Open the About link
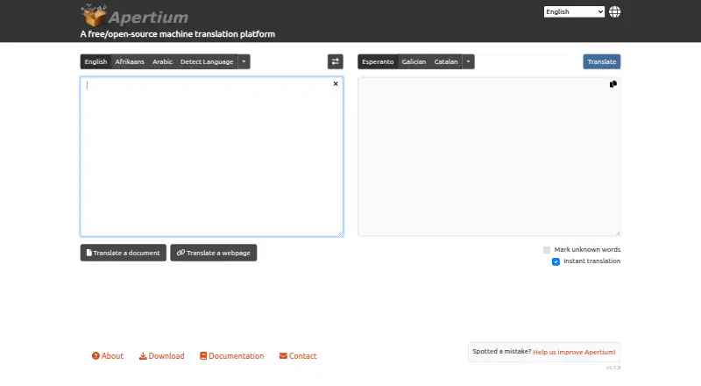The image size is (701, 386). (x=108, y=356)
